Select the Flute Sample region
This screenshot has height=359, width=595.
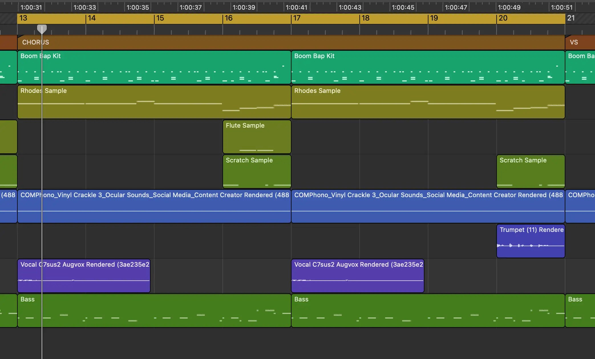257,137
